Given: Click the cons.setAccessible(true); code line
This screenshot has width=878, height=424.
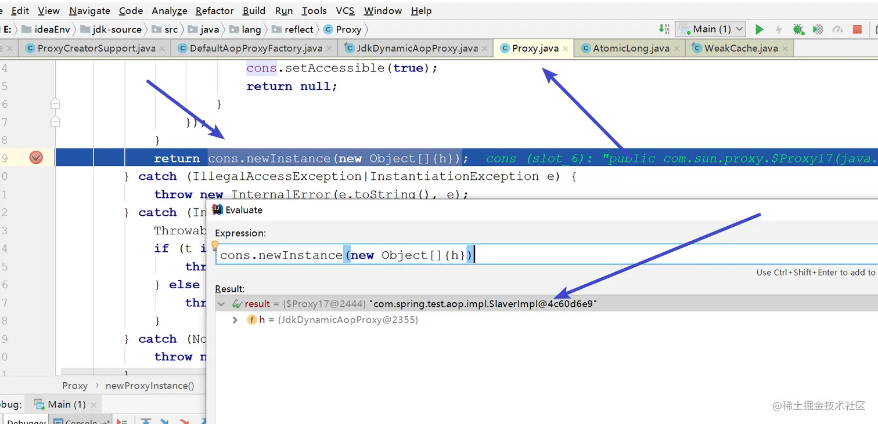Looking at the screenshot, I should [342, 68].
